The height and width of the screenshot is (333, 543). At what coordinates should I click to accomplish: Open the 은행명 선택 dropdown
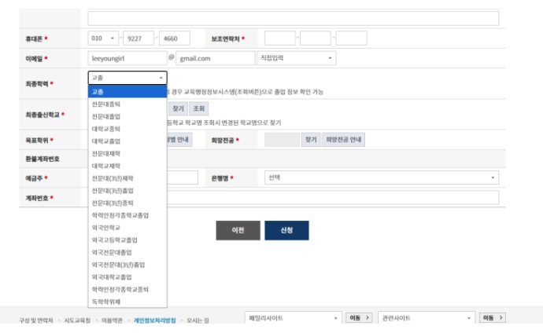382,177
